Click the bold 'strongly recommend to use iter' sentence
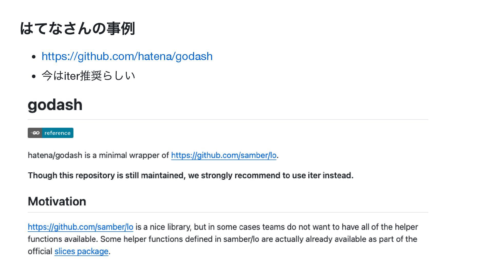 click(191, 175)
